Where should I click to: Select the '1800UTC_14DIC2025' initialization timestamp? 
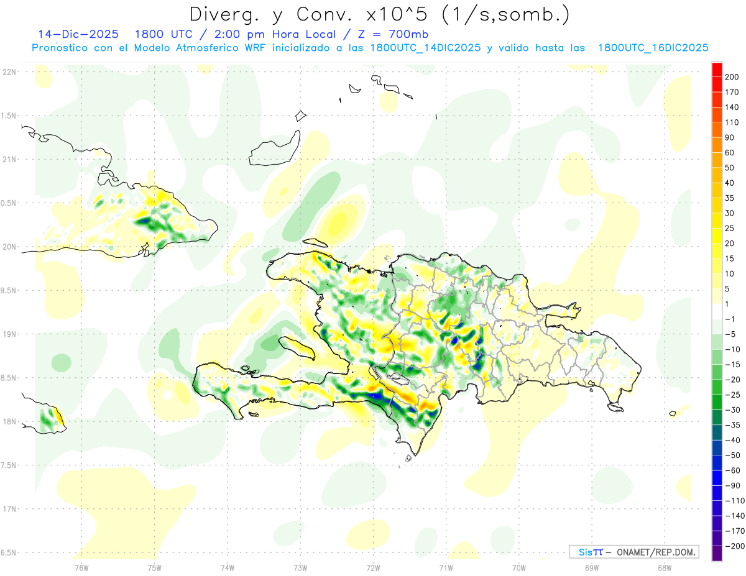coord(425,48)
